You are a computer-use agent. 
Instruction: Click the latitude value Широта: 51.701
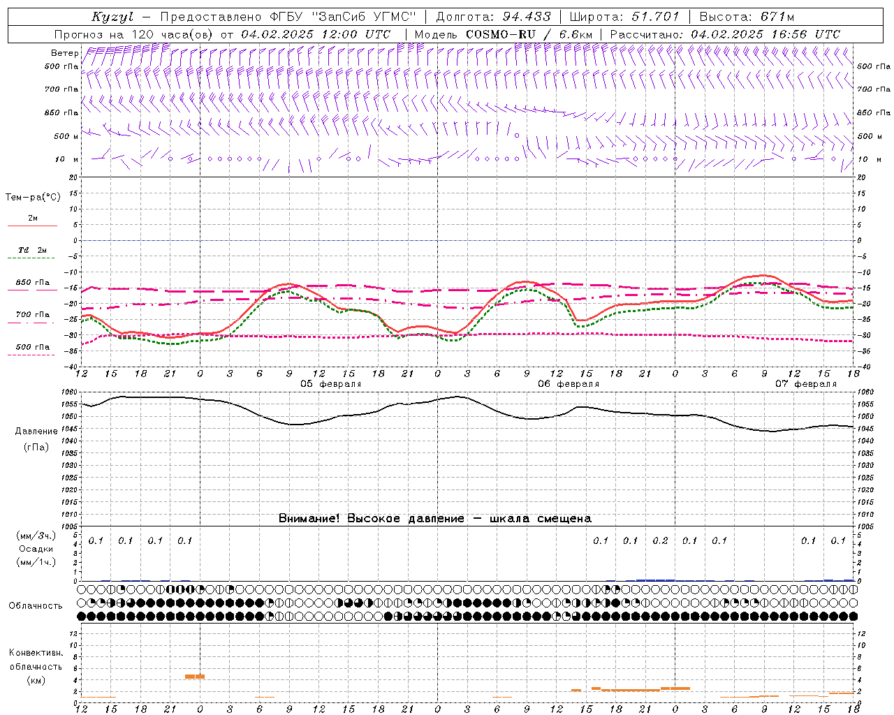point(623,17)
